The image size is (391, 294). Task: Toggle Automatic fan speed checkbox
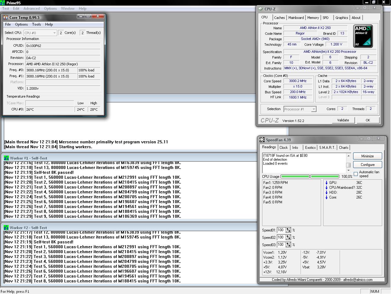tap(356, 174)
